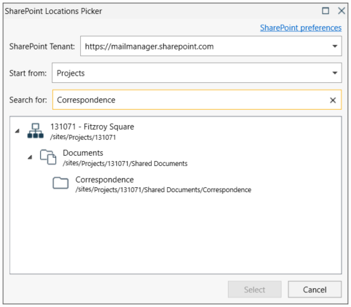The width and height of the screenshot is (351, 307).
Task: Click the site hierarchy icon for Fitzroy Square
Action: tap(35, 131)
